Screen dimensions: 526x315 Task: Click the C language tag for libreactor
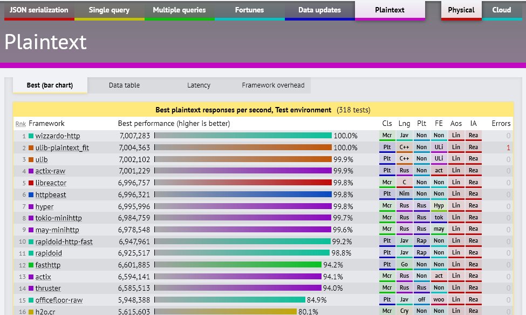click(x=404, y=183)
